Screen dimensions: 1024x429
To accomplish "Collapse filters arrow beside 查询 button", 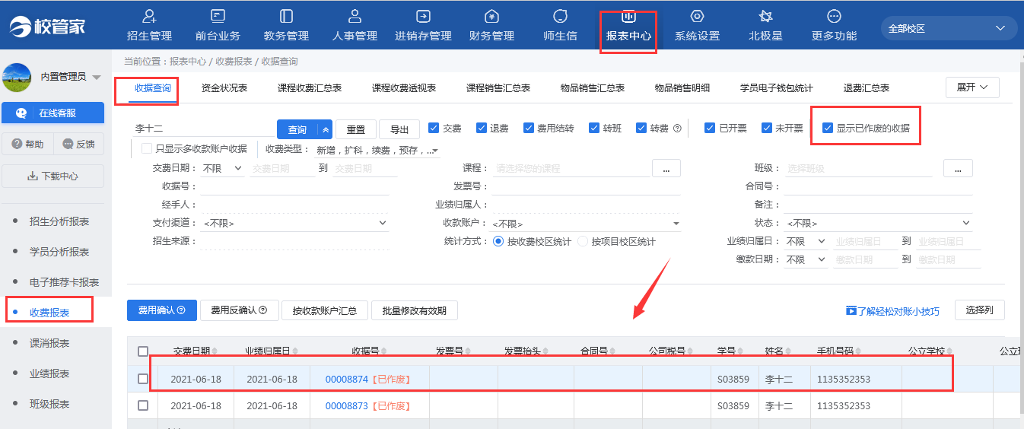I will pyautogui.click(x=326, y=130).
